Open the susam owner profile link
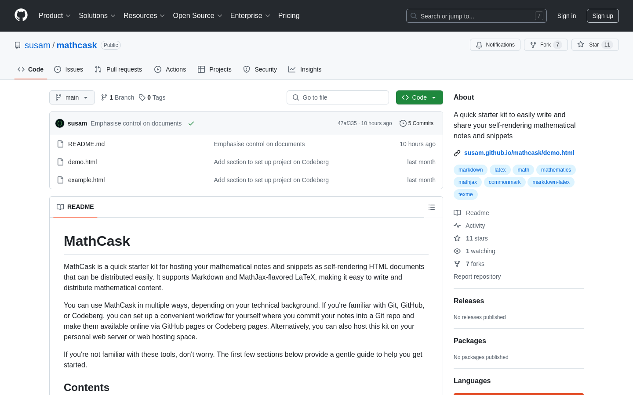This screenshot has width=633, height=395. [x=37, y=45]
